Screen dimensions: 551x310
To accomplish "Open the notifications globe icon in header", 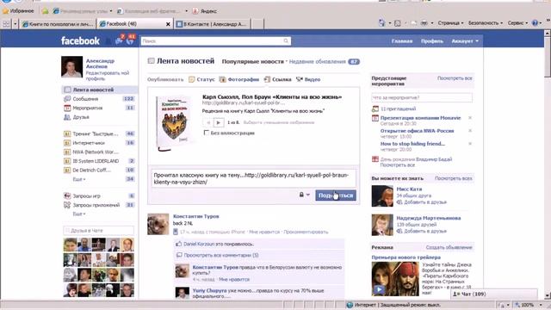I will pos(130,40).
